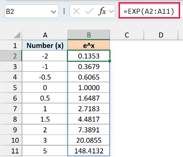Select all cells with the corner triangle
183x157 pixels.
tap(17, 35)
